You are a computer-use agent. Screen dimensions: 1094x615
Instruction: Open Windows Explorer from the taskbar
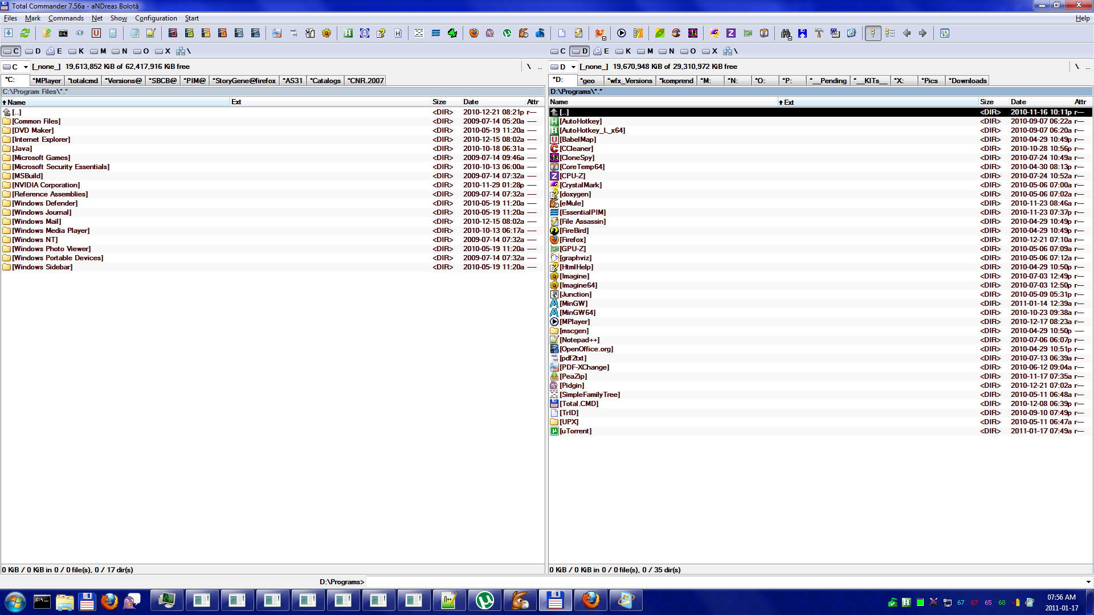coord(64,601)
